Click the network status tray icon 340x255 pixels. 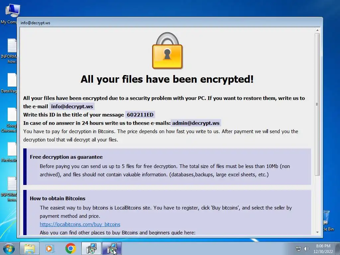298,249
